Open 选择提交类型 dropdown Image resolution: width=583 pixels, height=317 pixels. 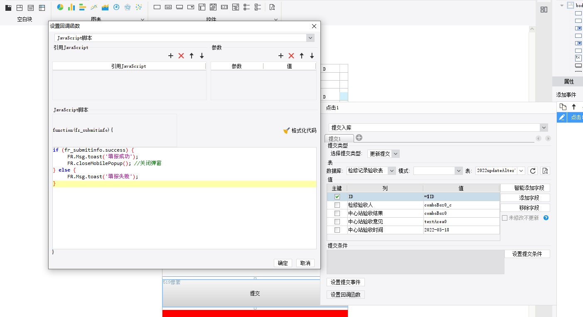coord(396,154)
